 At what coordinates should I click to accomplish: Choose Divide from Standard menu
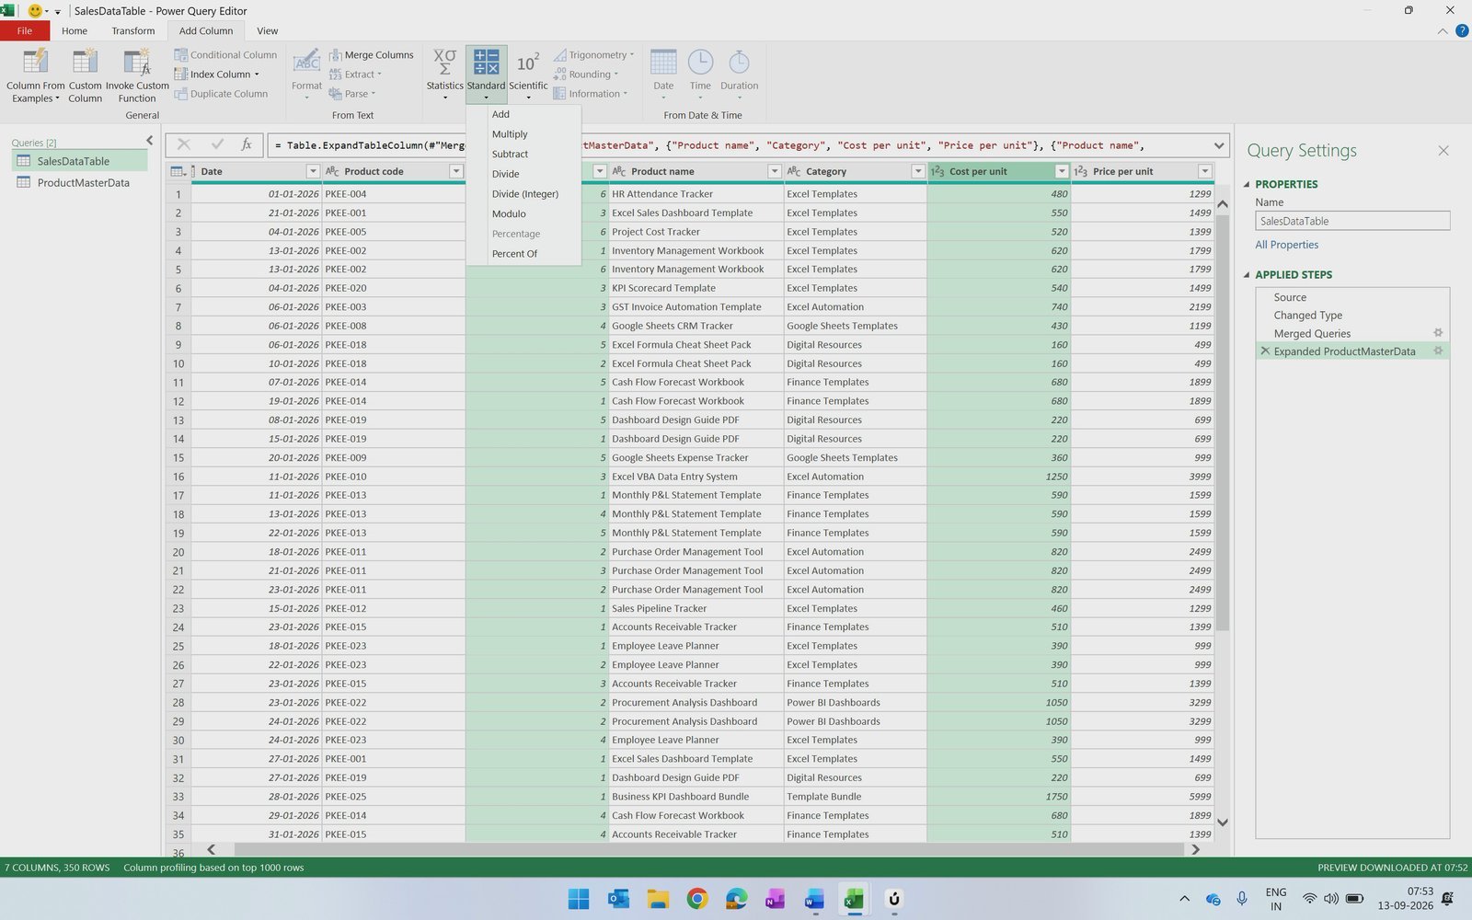[x=523, y=174]
